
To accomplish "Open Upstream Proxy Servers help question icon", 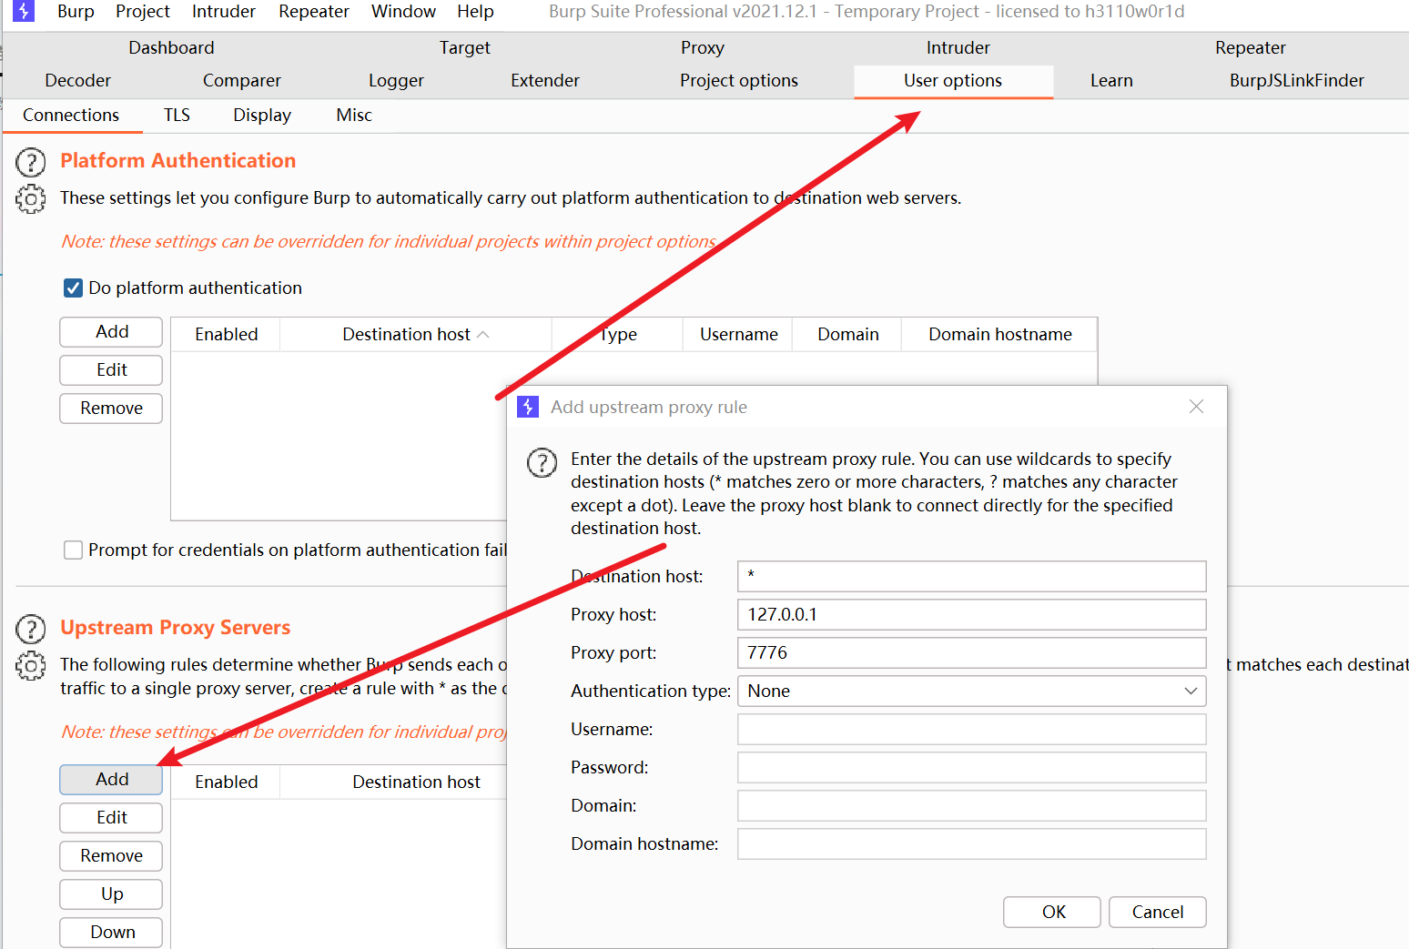I will pos(31,630).
